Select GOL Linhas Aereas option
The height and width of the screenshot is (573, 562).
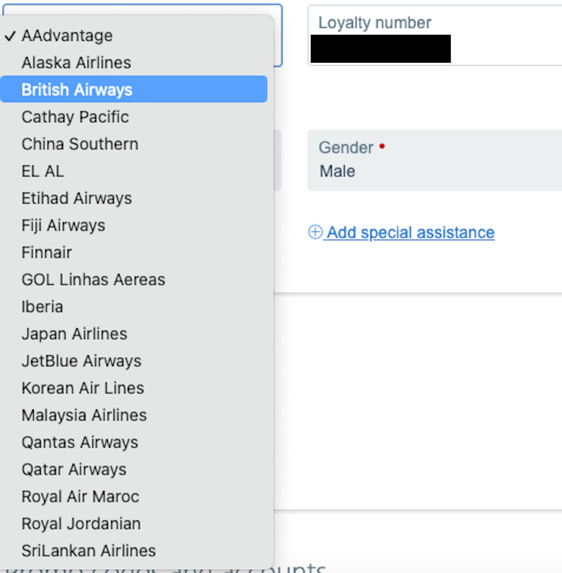pyautogui.click(x=93, y=279)
